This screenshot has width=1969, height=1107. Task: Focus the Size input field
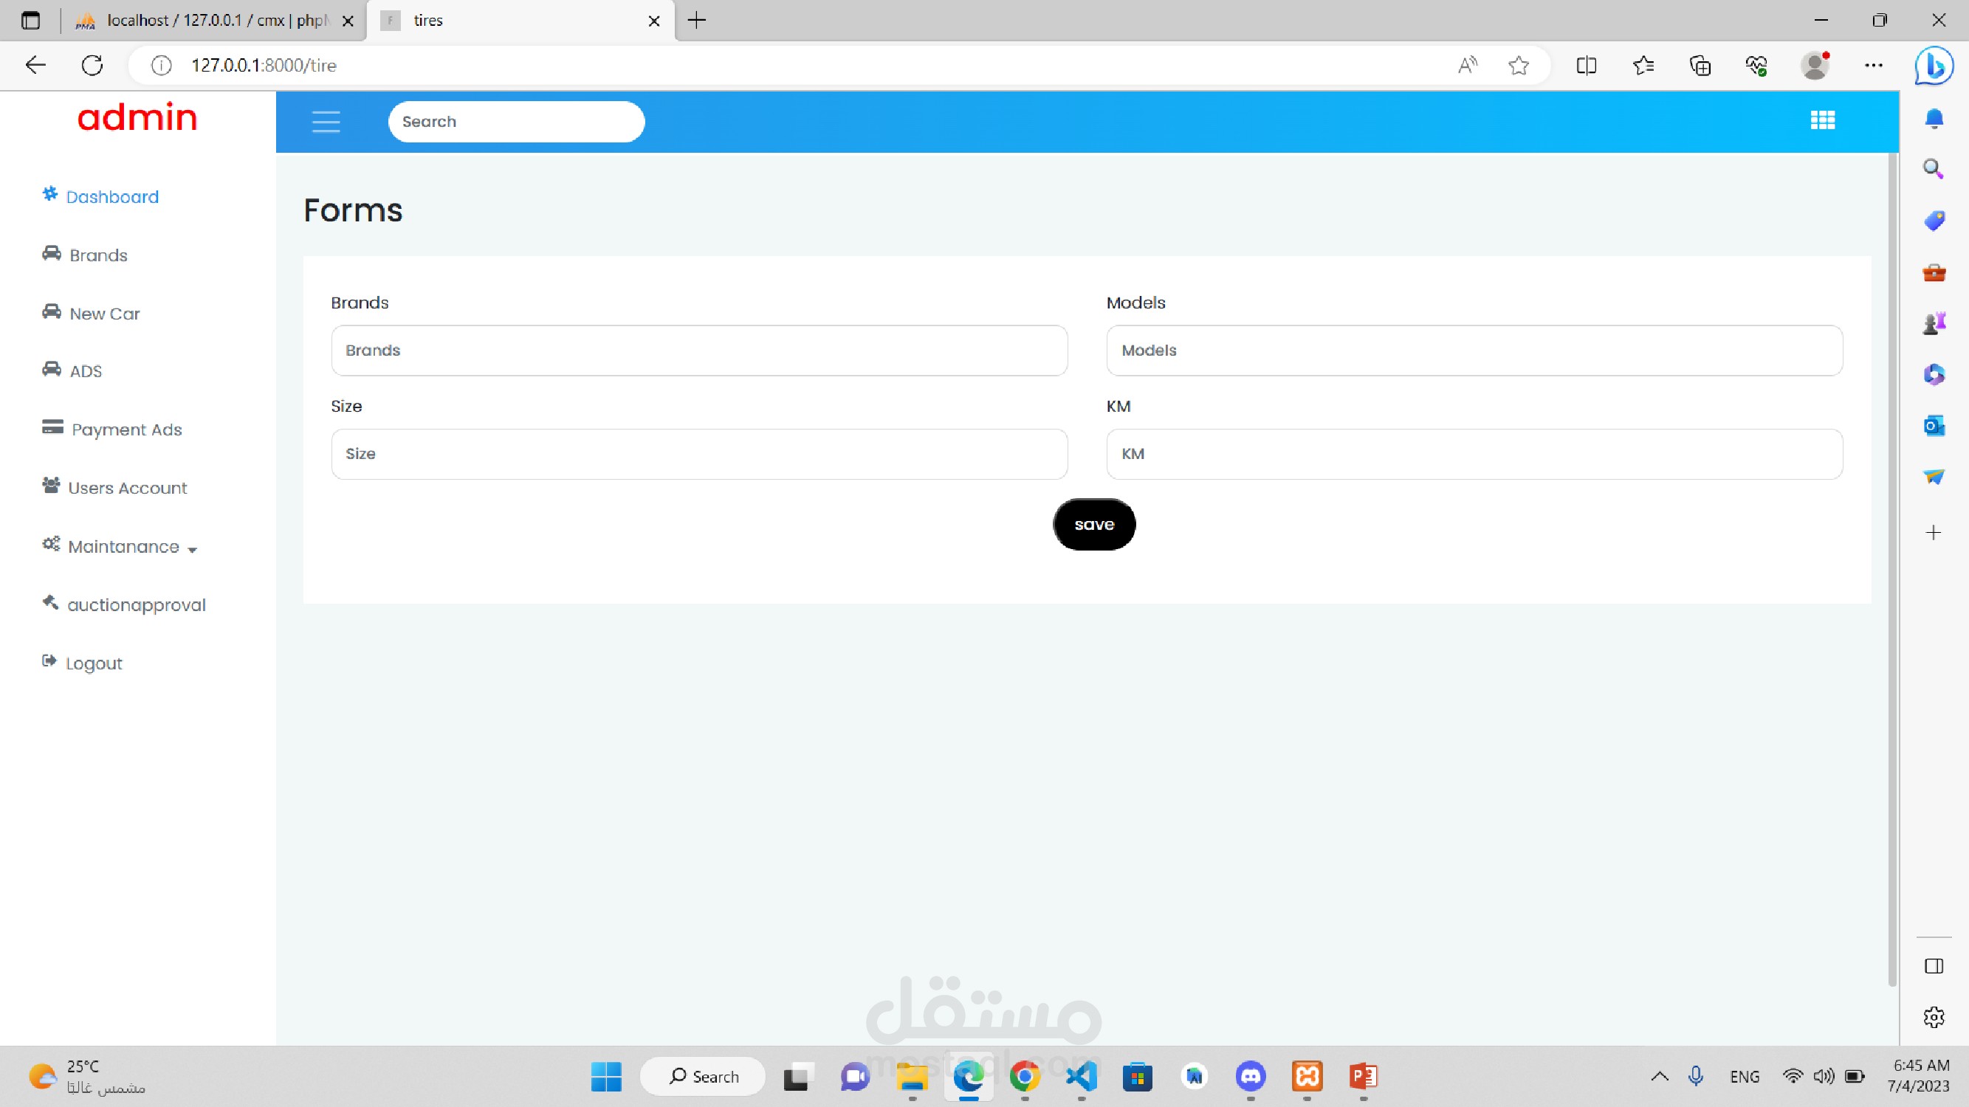698,454
